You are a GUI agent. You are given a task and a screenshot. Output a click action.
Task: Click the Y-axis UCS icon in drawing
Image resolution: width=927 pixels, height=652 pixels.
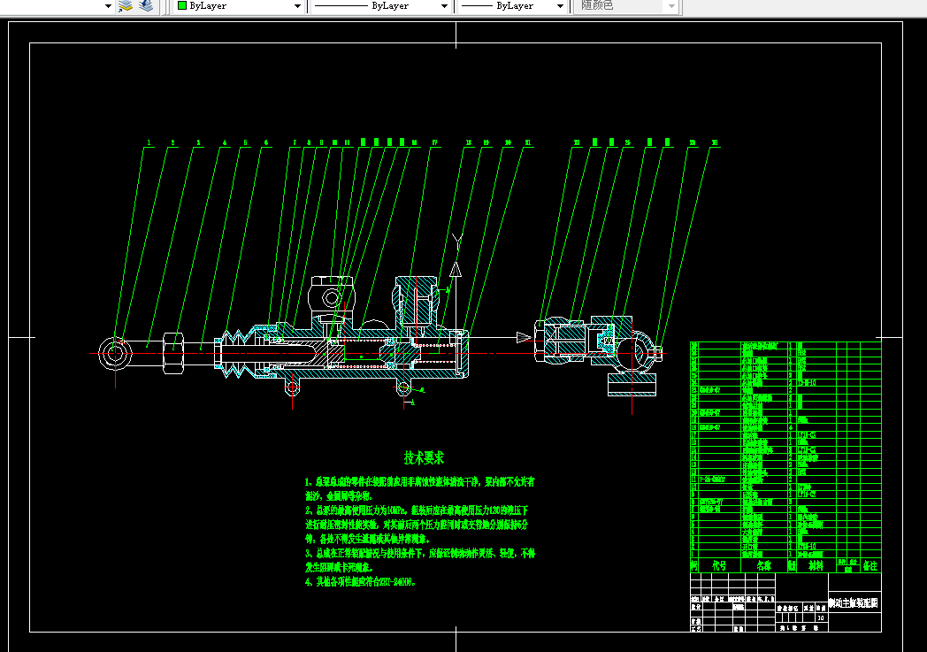(456, 257)
